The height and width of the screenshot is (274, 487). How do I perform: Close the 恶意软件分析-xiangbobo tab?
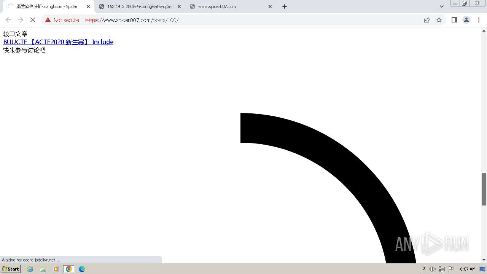(x=88, y=6)
